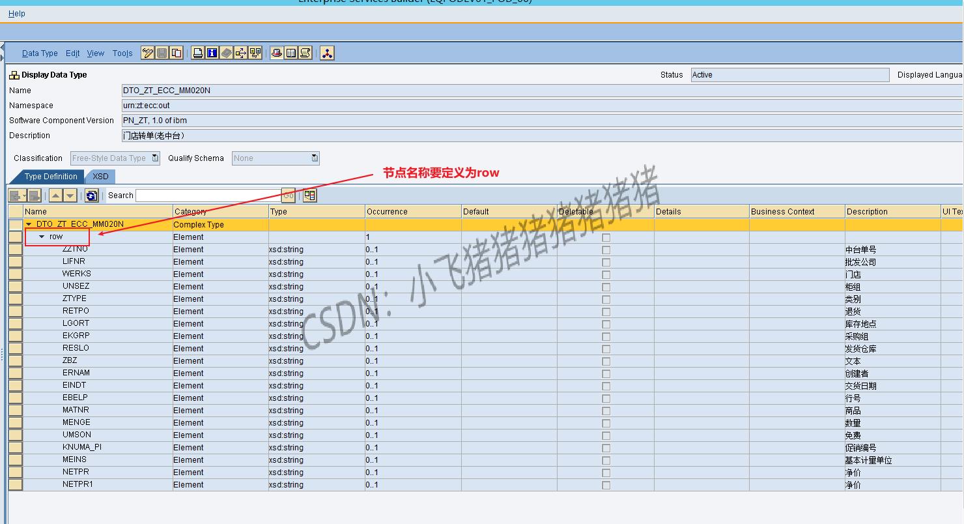Click Element category cell of UMSON
Viewport: 964px width, 524px height.
[x=220, y=435]
